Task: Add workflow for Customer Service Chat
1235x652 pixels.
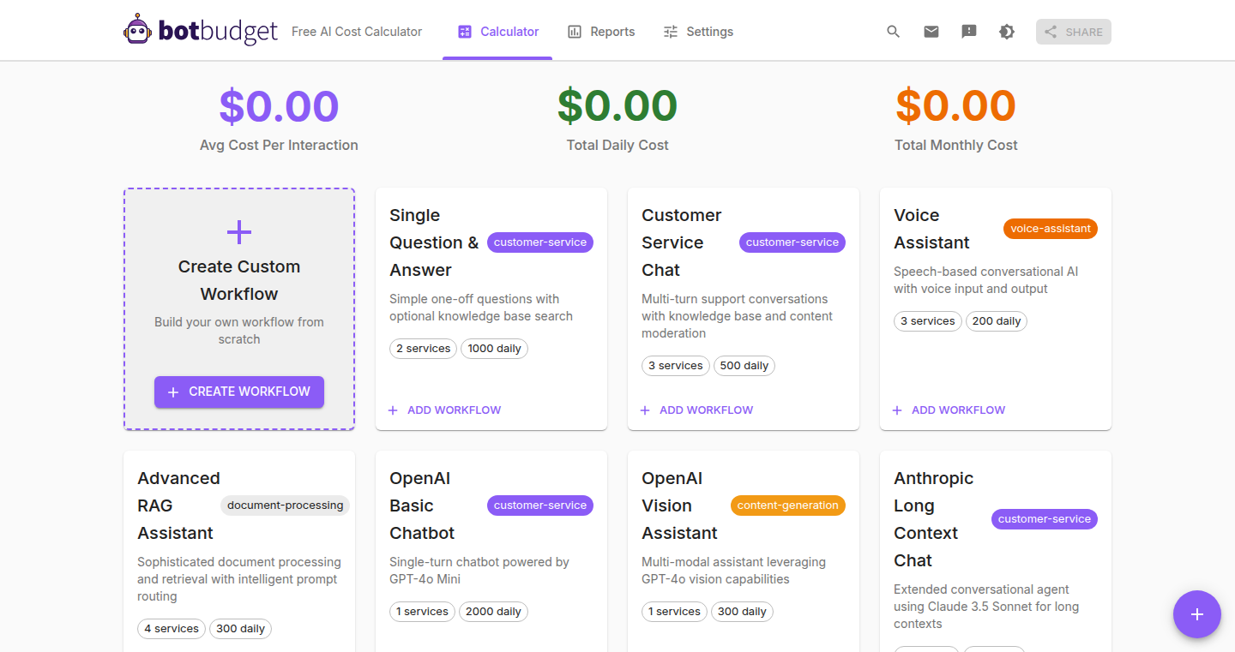Action: pyautogui.click(x=696, y=410)
